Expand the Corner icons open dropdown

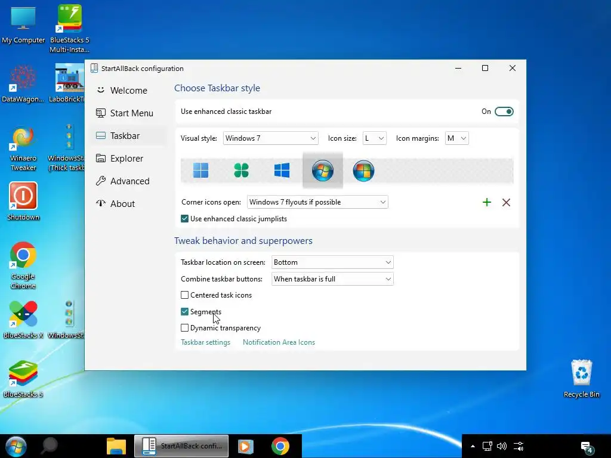tap(317, 202)
